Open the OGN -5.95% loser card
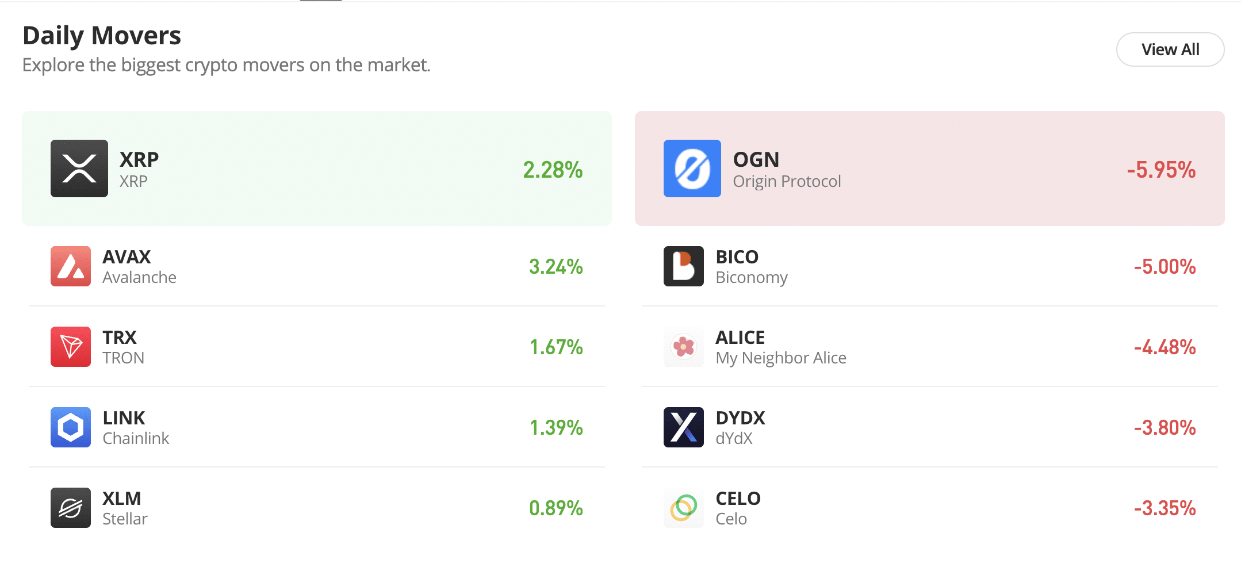Viewport: 1241px width, 567px height. tap(930, 168)
